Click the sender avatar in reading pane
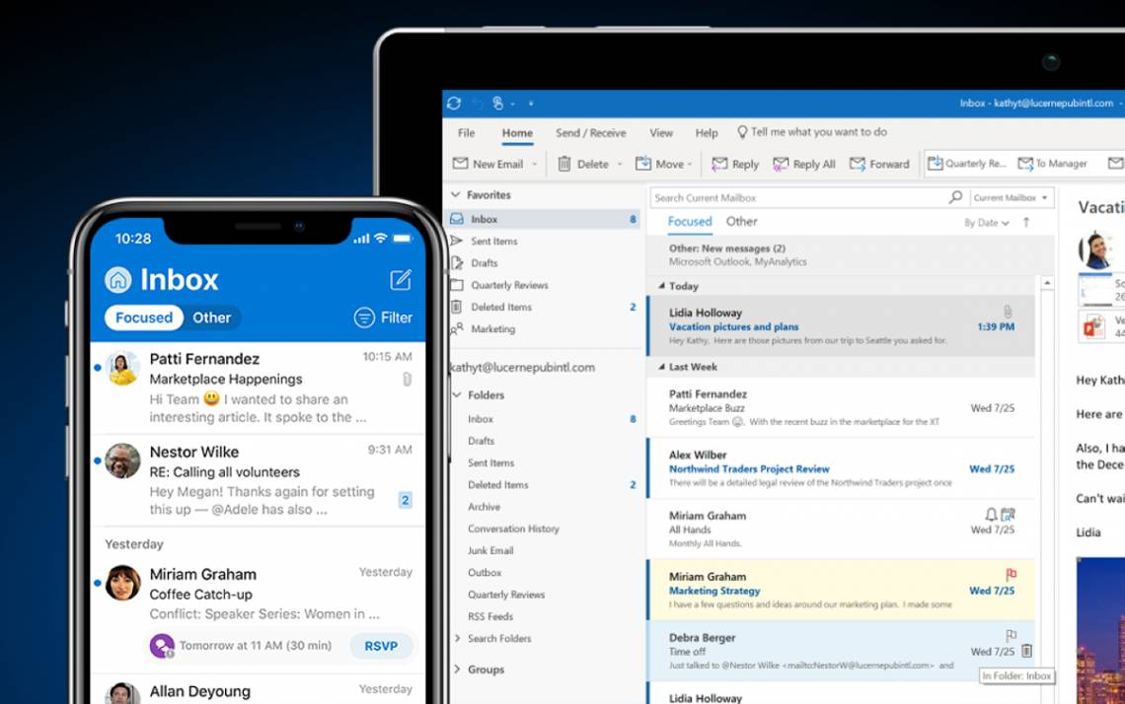 [1094, 250]
